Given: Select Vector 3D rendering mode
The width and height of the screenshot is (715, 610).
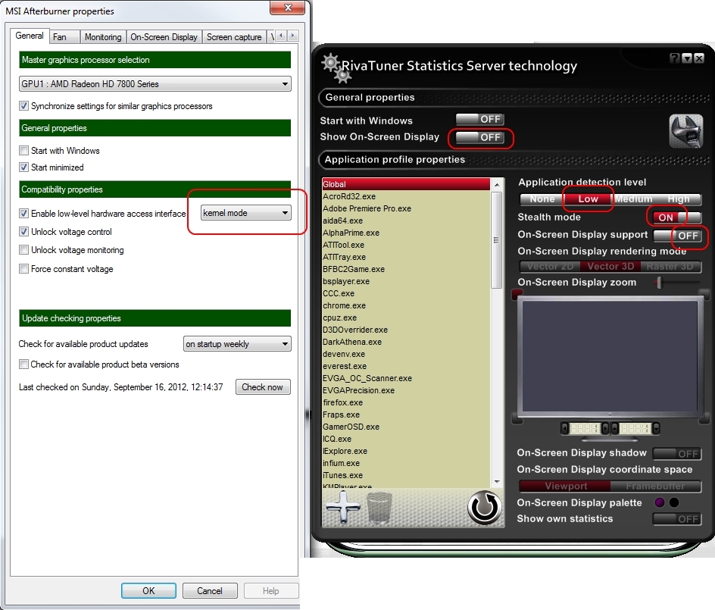Looking at the screenshot, I should [x=610, y=267].
